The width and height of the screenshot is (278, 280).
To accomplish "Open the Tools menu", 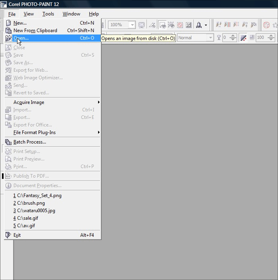I will pos(48,14).
